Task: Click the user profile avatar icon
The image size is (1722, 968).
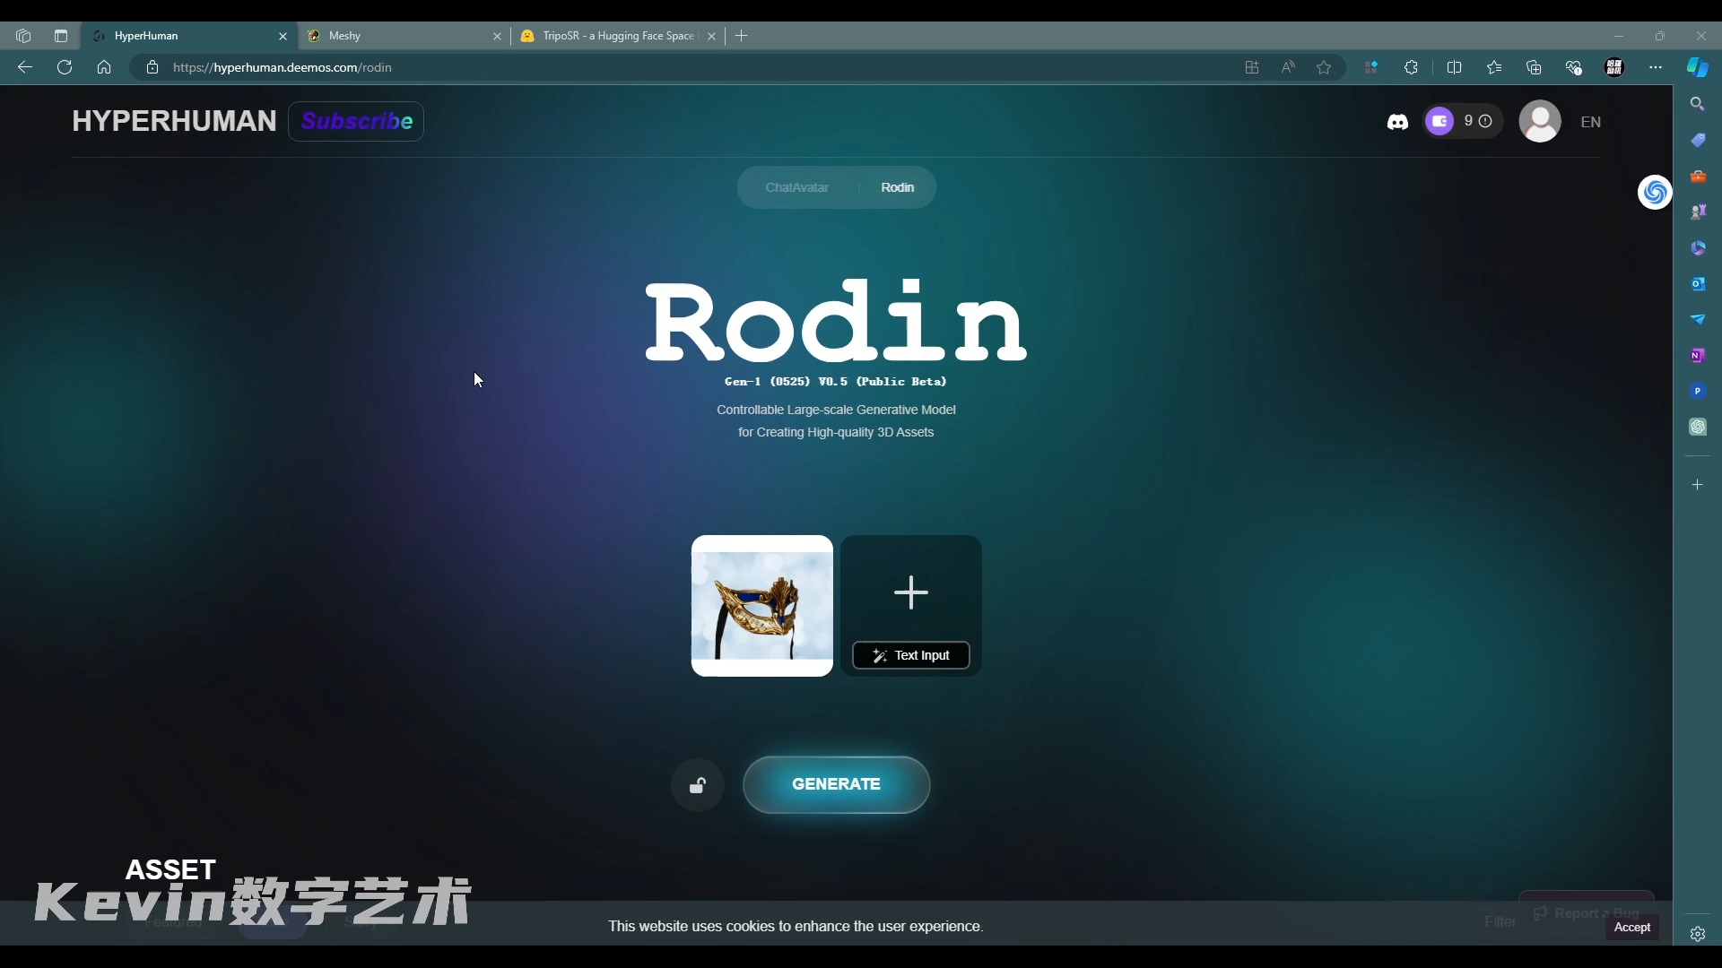Action: [1540, 121]
